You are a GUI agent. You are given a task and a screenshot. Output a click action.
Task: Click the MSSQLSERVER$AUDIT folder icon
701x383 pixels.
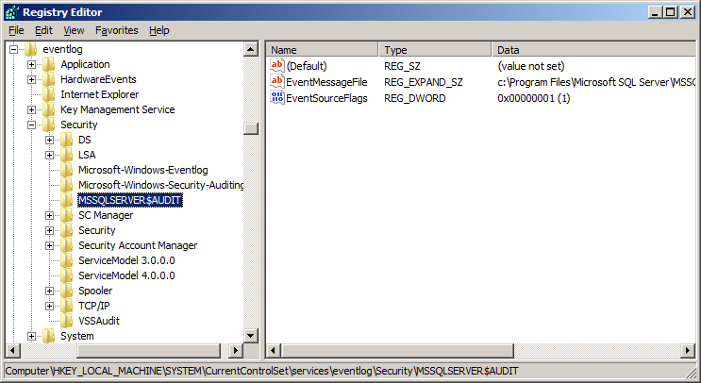(x=67, y=200)
